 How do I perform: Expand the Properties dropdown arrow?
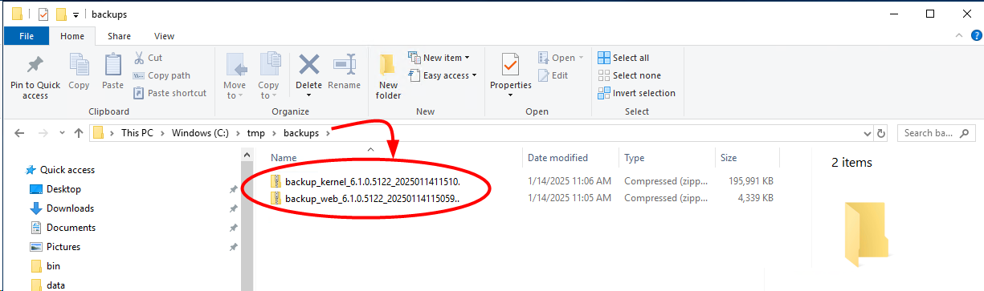coord(510,95)
